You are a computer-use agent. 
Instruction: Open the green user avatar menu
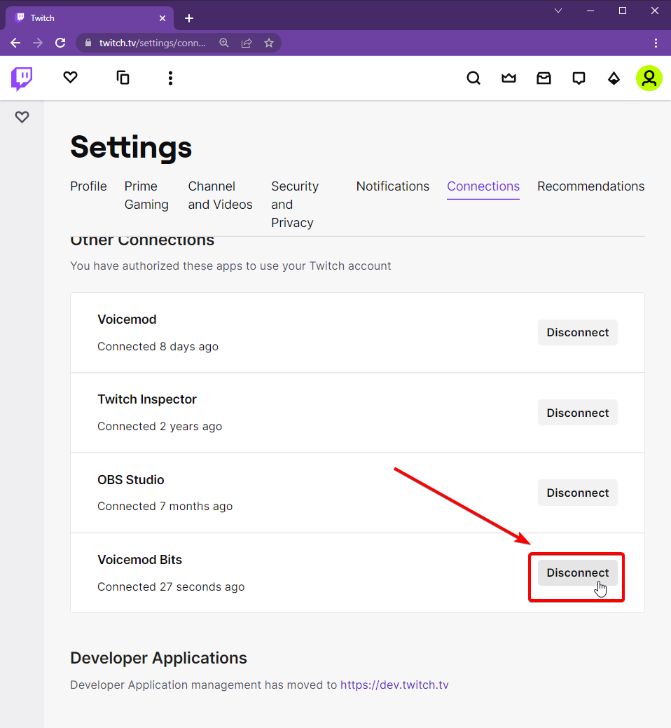point(649,78)
